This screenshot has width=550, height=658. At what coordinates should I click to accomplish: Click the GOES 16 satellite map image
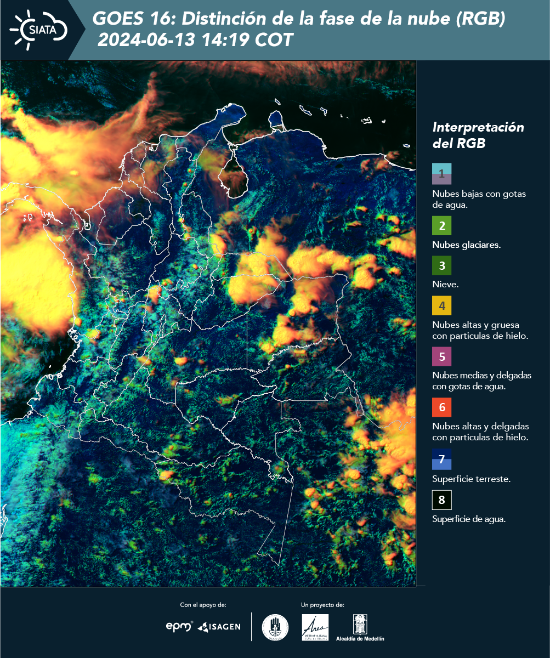click(208, 324)
